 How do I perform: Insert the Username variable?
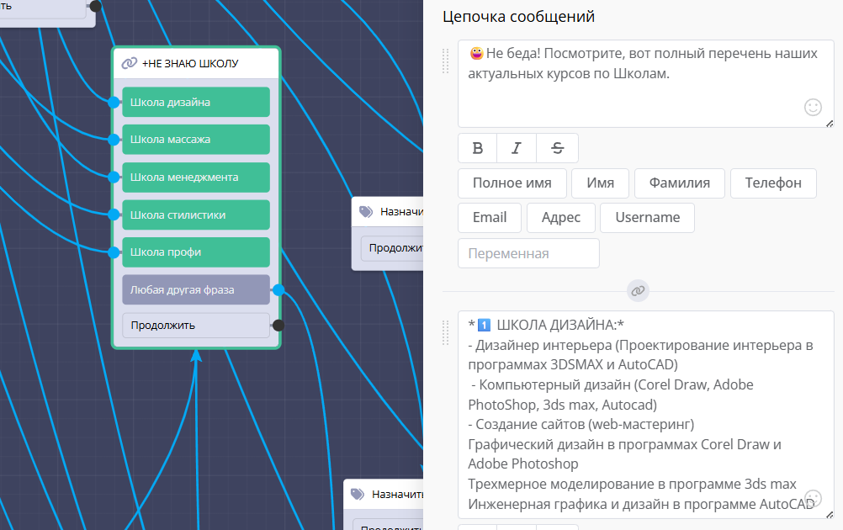[647, 217]
